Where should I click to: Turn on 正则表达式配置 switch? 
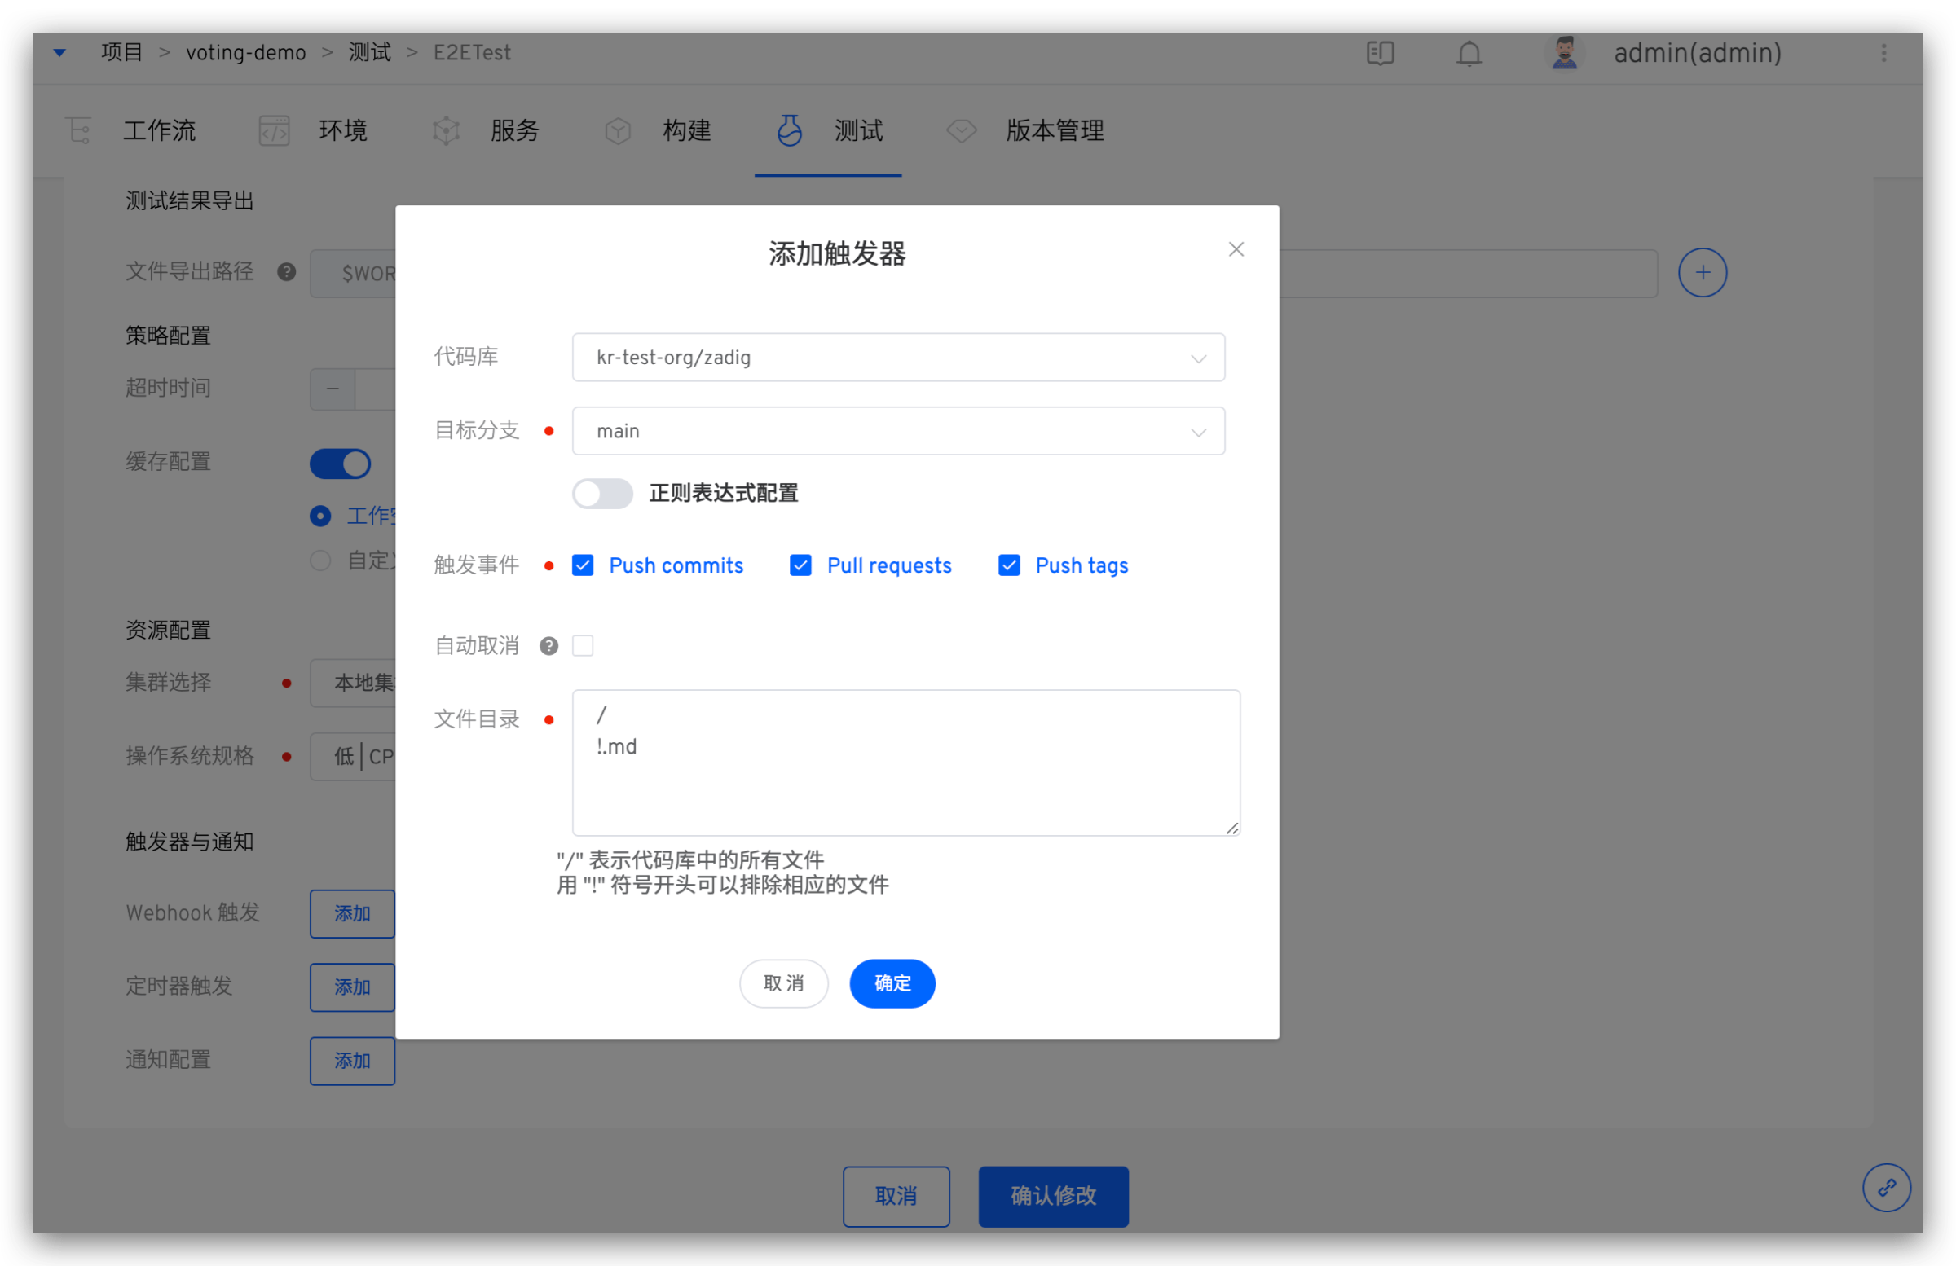click(x=601, y=493)
